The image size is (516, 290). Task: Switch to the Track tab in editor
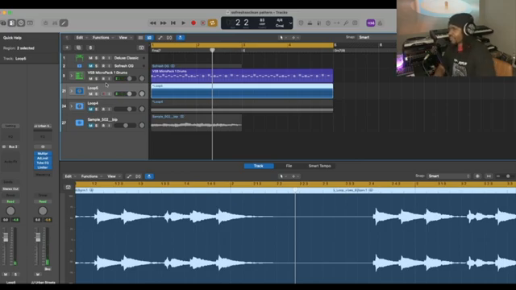click(x=259, y=166)
